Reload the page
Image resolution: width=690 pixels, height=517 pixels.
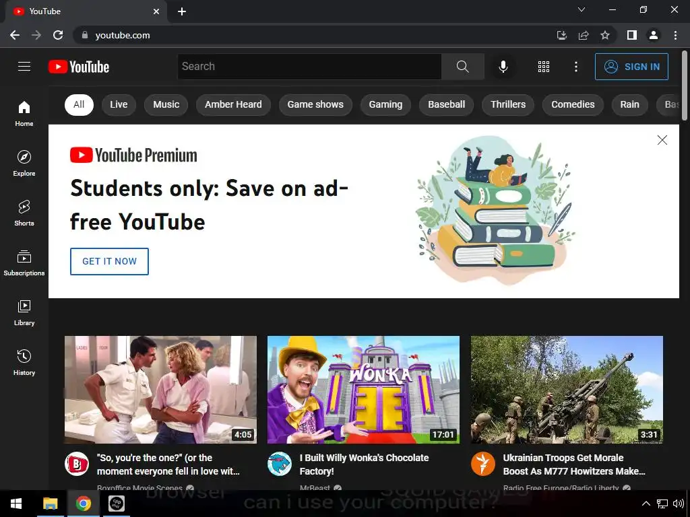click(58, 35)
